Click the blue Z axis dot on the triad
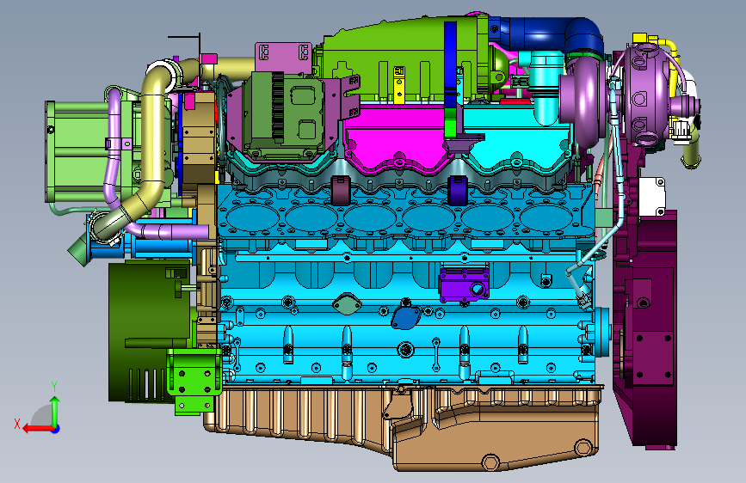746x483 pixels. click(56, 429)
